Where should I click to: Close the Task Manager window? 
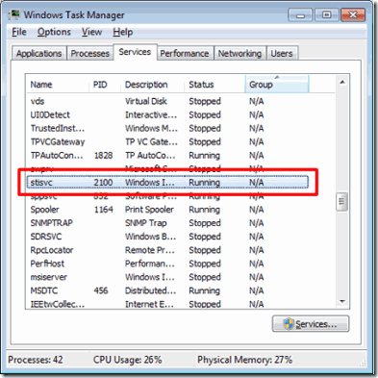pos(353,14)
